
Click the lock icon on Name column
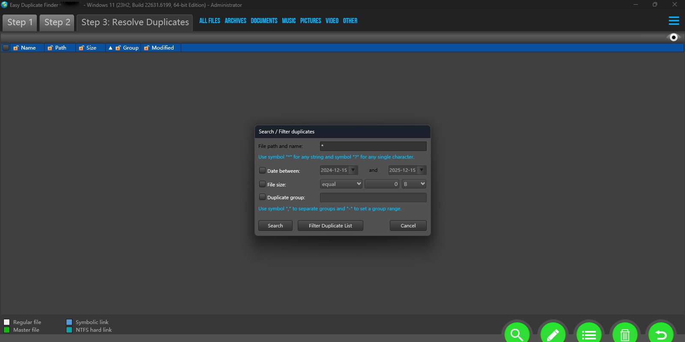pyautogui.click(x=16, y=48)
